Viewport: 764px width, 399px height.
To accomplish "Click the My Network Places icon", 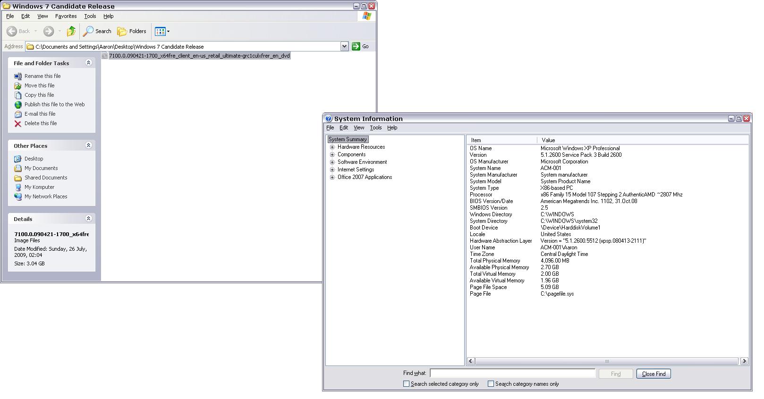I will 18,197.
